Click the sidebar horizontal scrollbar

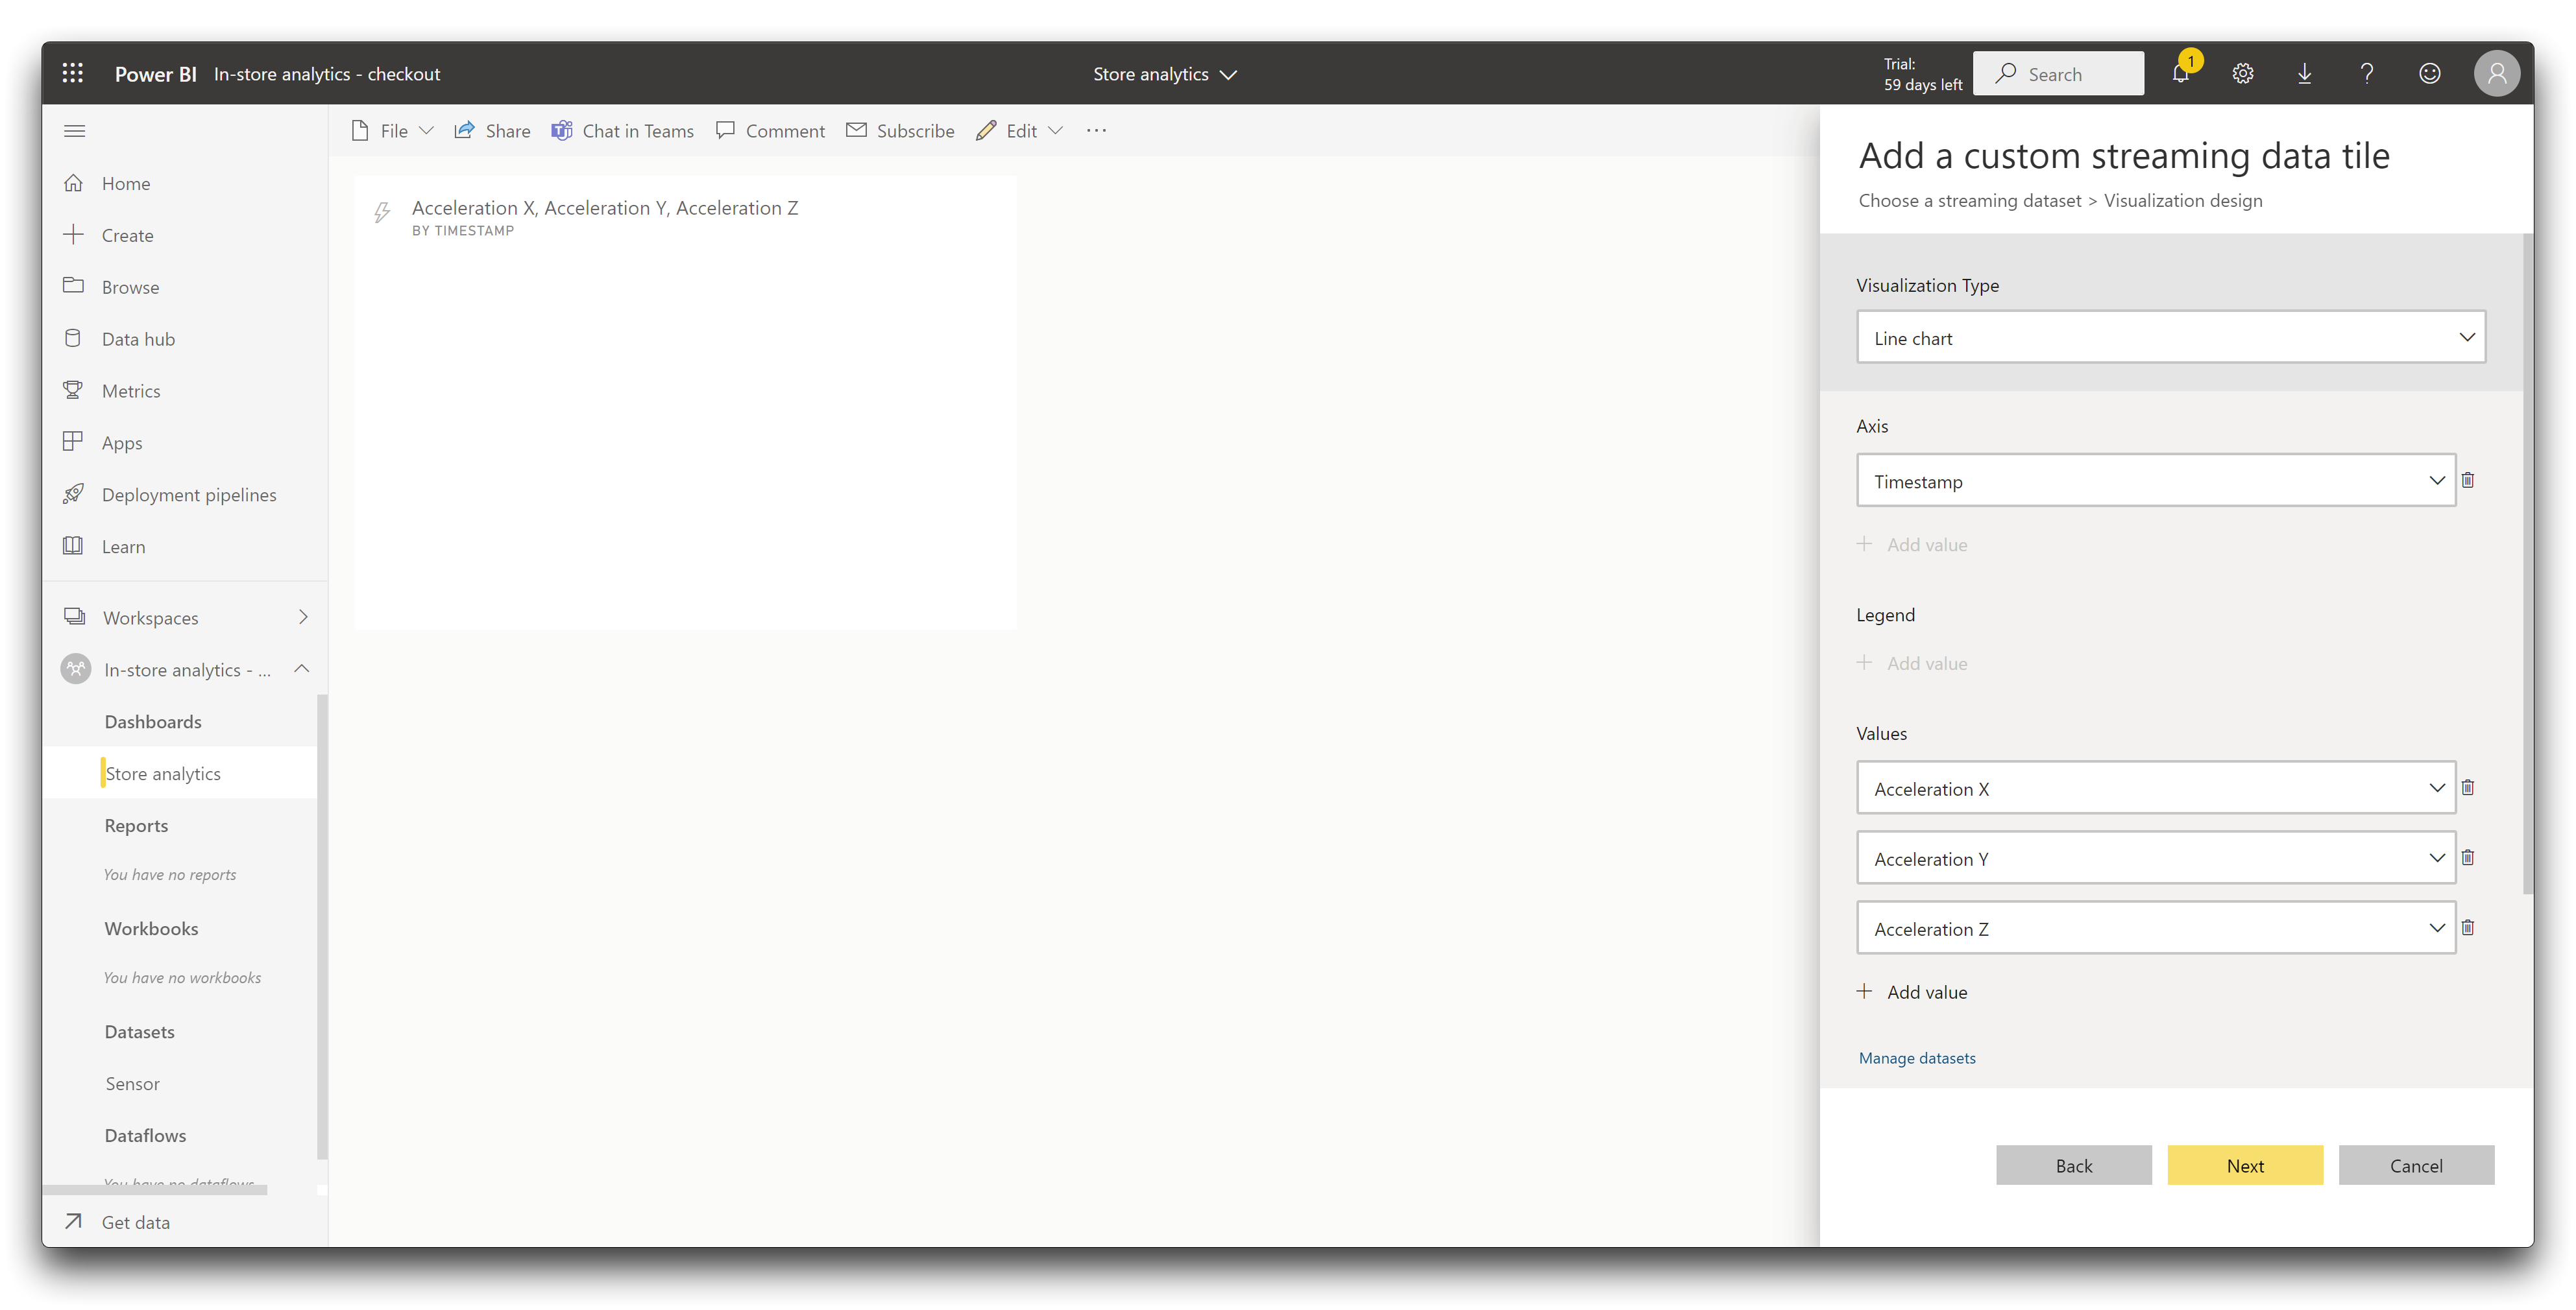[x=155, y=1189]
